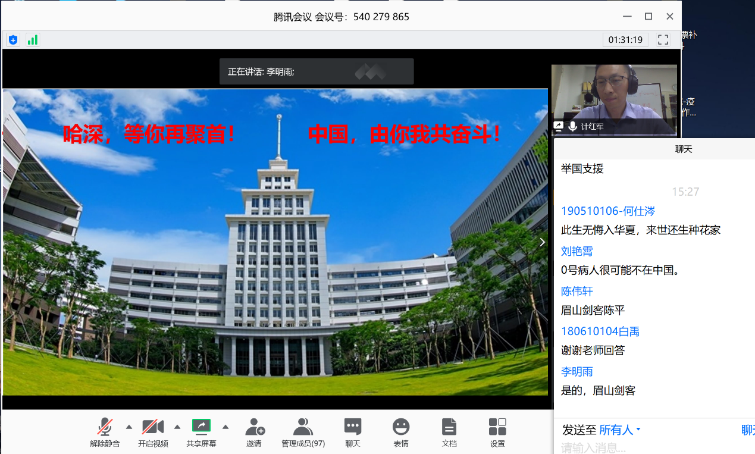Image resolution: width=755 pixels, height=454 pixels.
Task: Open the invite participants dialog
Action: pos(255,432)
